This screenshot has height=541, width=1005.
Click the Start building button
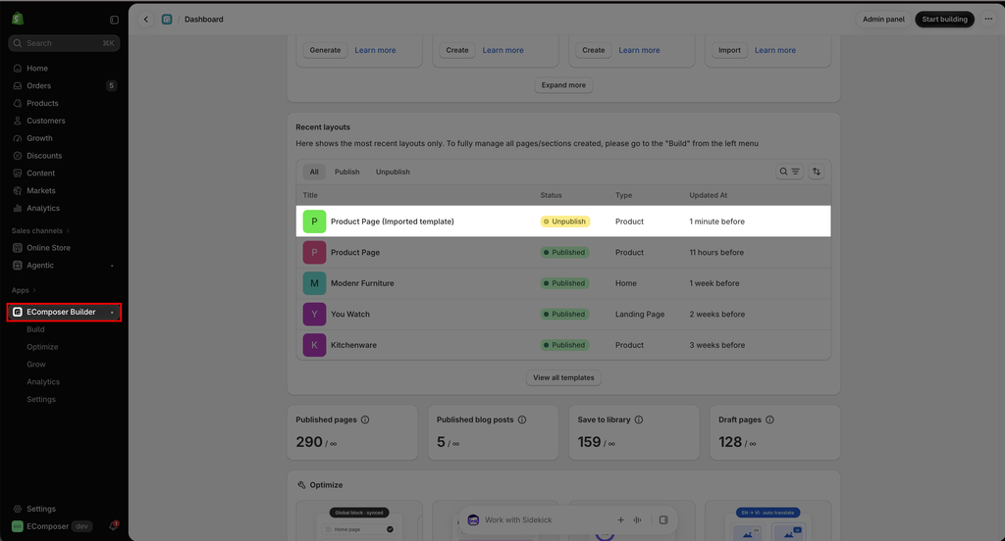click(x=944, y=20)
